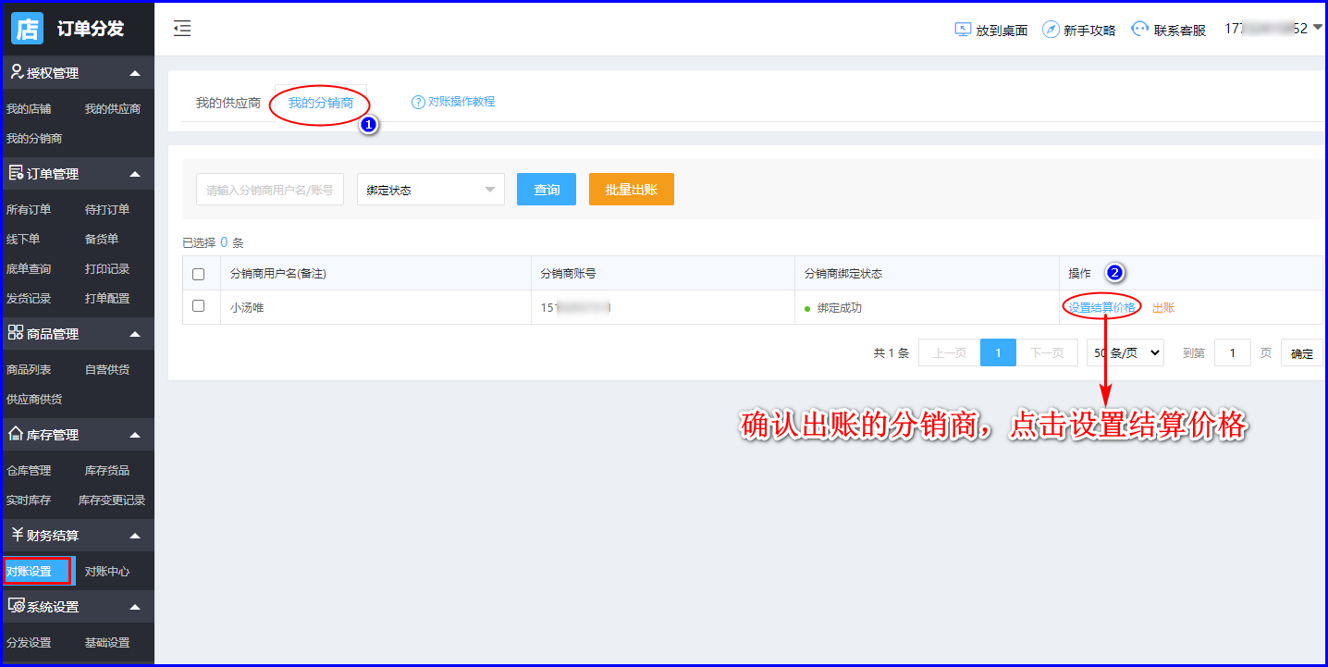Click the 对账操作教程 question mark icon

[x=418, y=102]
